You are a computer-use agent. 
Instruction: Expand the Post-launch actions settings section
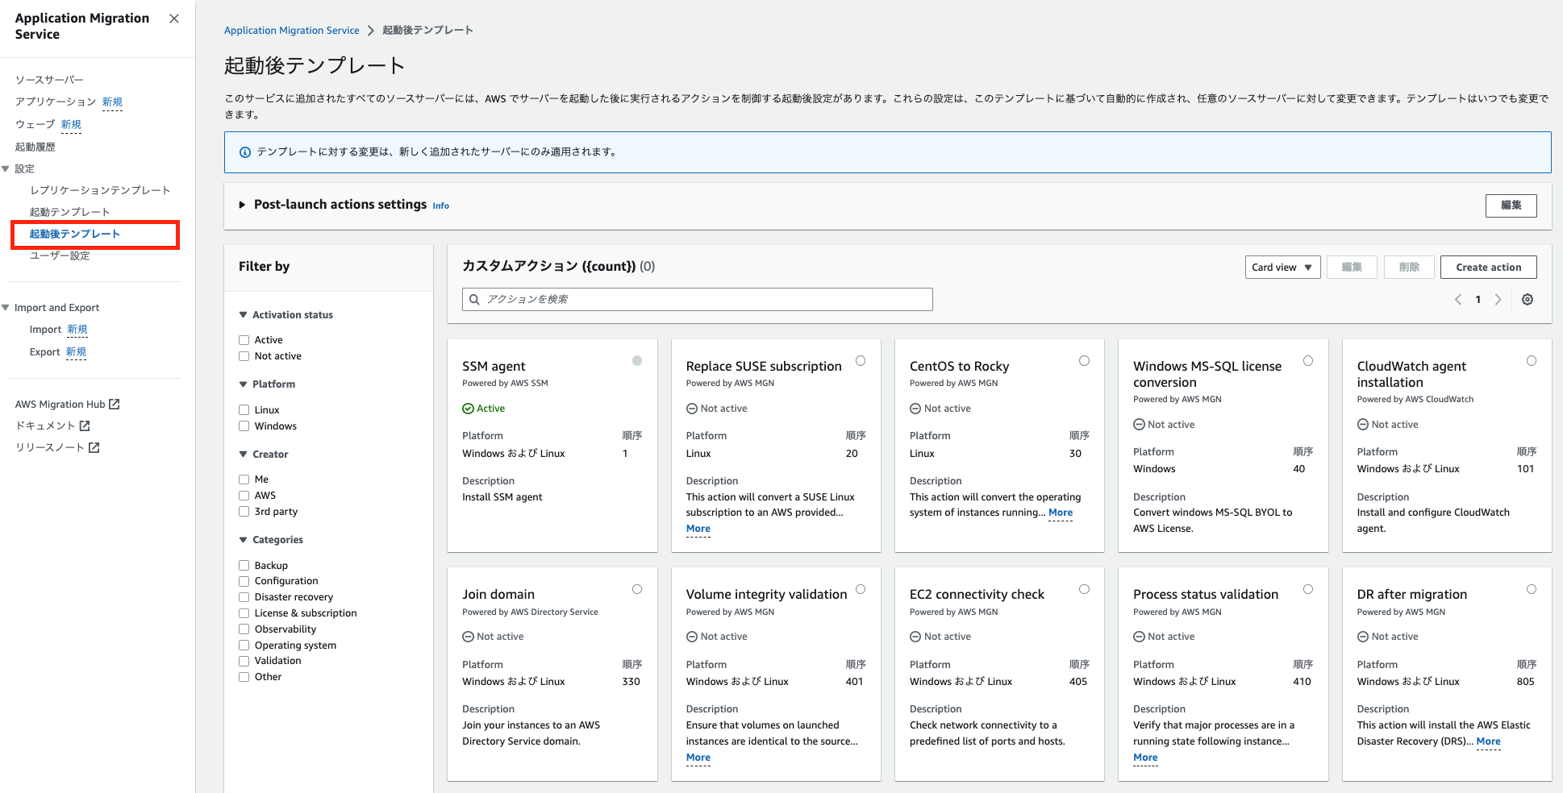[x=242, y=205]
